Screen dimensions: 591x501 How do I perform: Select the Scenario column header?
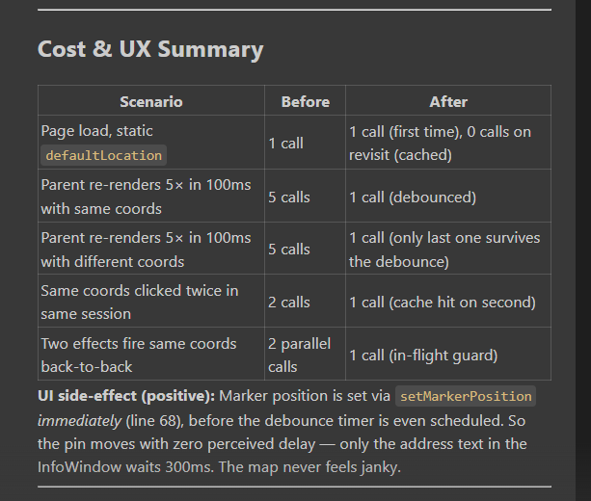(x=151, y=102)
